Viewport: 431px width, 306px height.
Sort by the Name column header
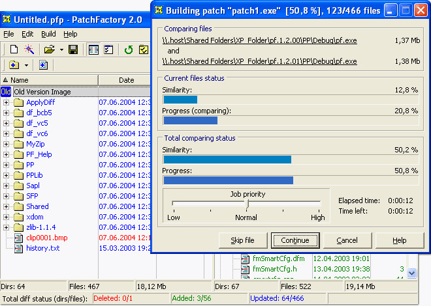click(x=50, y=80)
